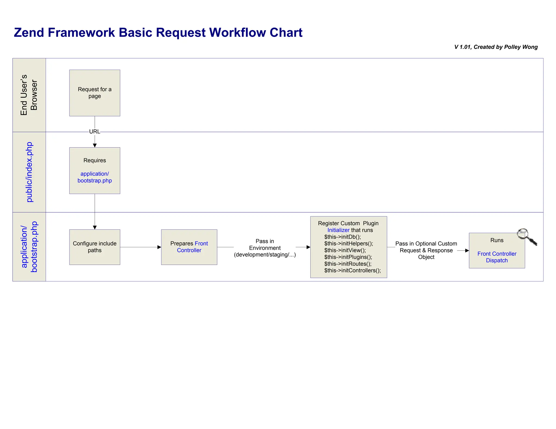Click the blue Initializer link

(x=338, y=230)
